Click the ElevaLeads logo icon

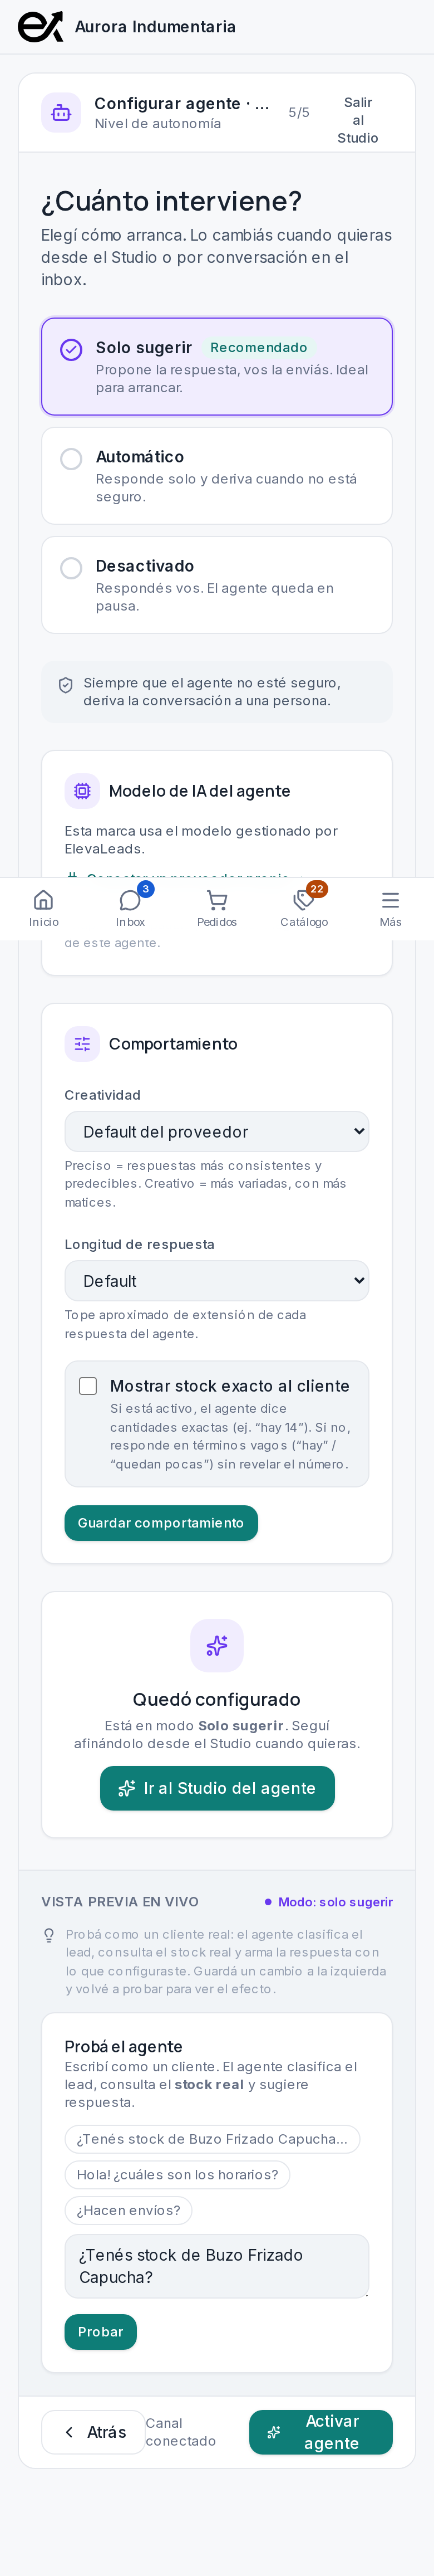pos(40,27)
